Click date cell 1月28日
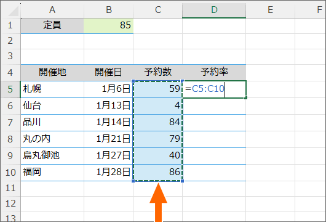 pyautogui.click(x=108, y=173)
